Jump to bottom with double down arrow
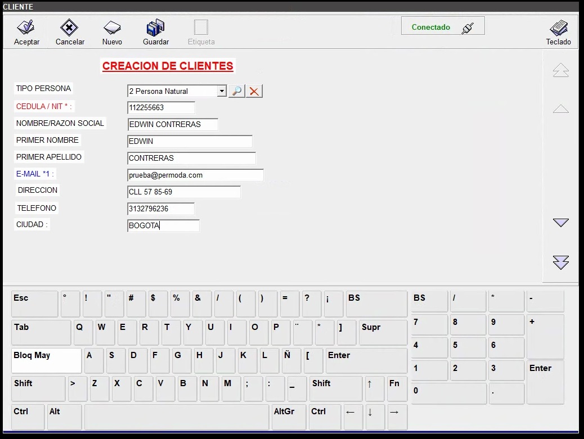The width and height of the screenshot is (584, 439). [560, 263]
